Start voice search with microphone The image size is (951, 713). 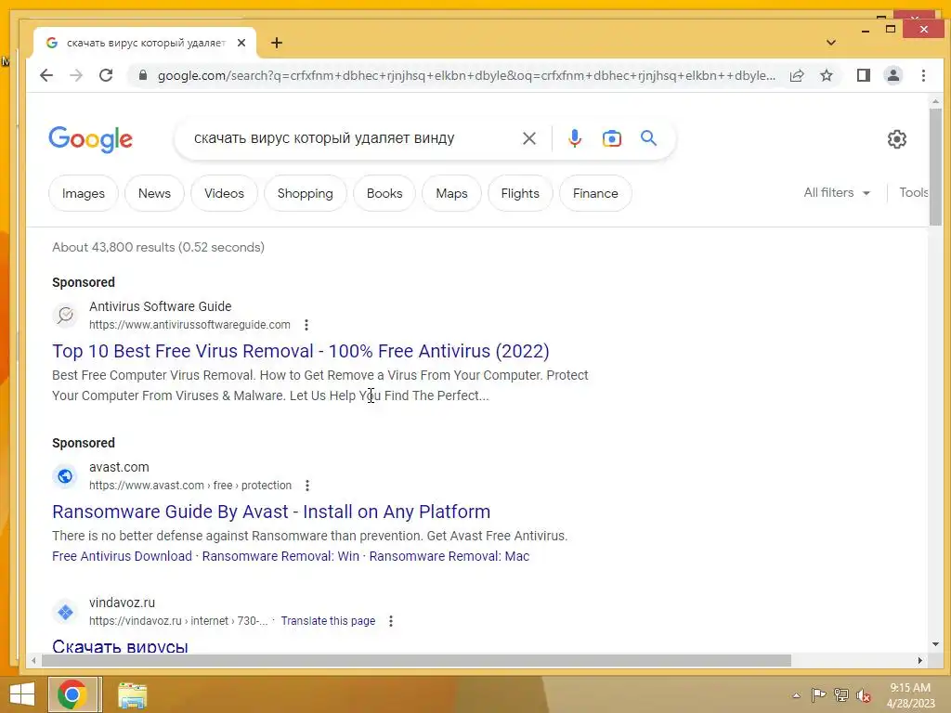click(x=574, y=138)
